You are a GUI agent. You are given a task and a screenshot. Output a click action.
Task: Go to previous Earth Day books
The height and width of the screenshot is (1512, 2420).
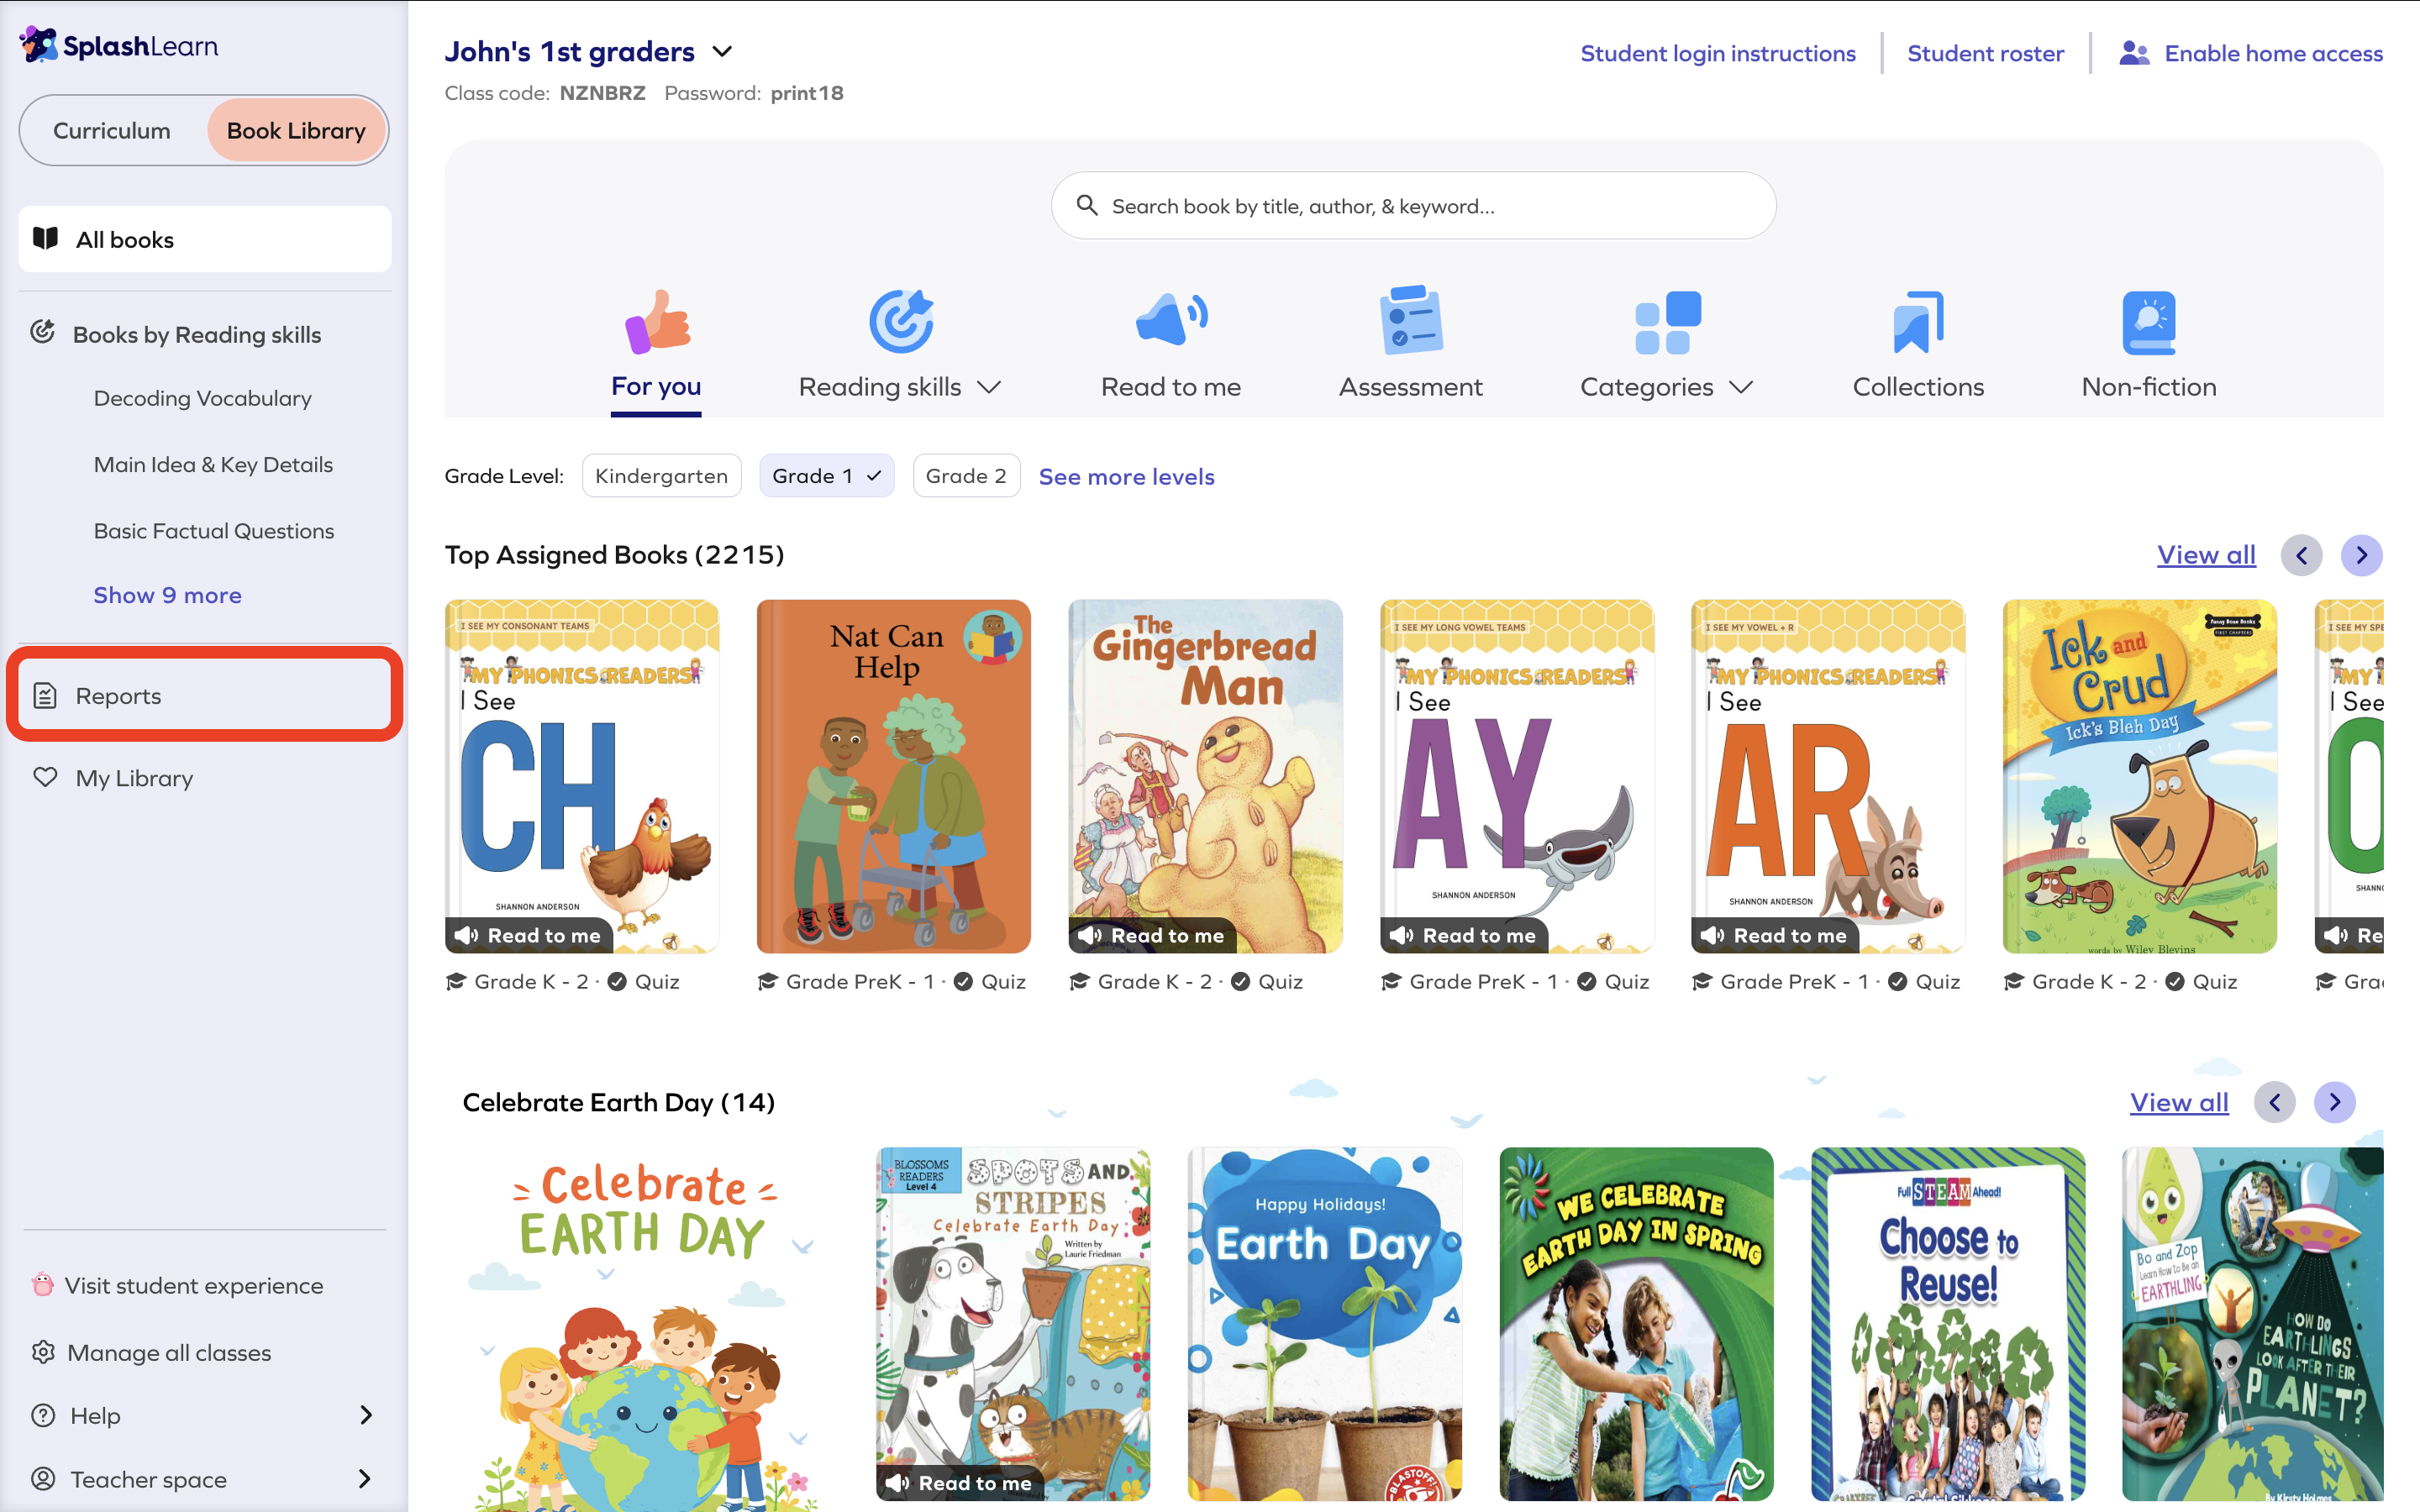pos(2274,1102)
